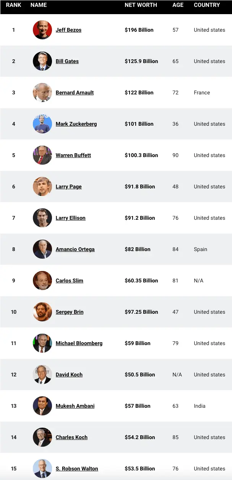Open Amancio Ortega's avatar photo

(x=42, y=249)
